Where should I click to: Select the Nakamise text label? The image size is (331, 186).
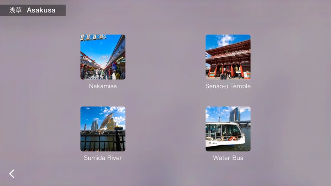tap(103, 86)
